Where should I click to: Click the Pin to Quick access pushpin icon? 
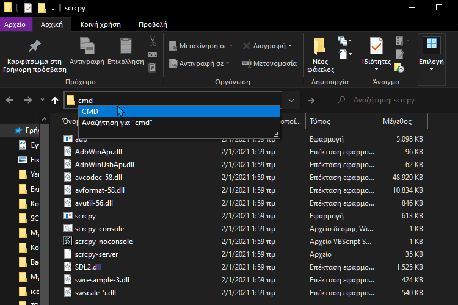(x=34, y=46)
